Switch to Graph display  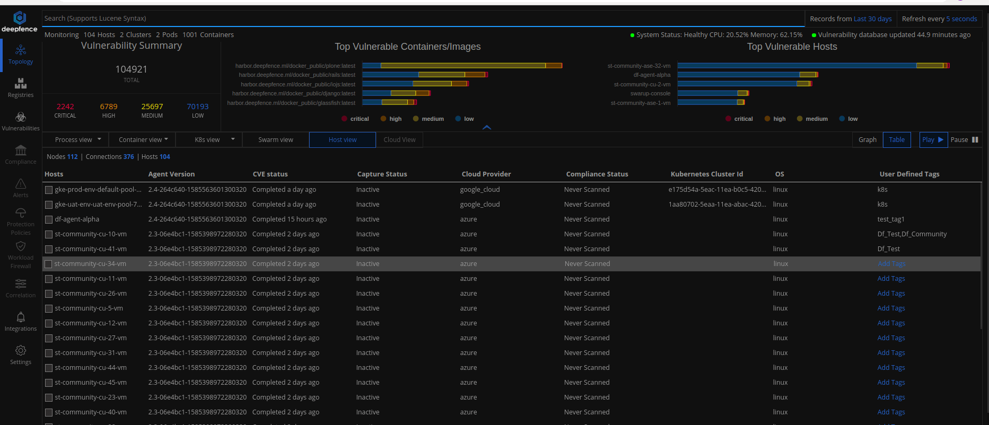point(868,140)
